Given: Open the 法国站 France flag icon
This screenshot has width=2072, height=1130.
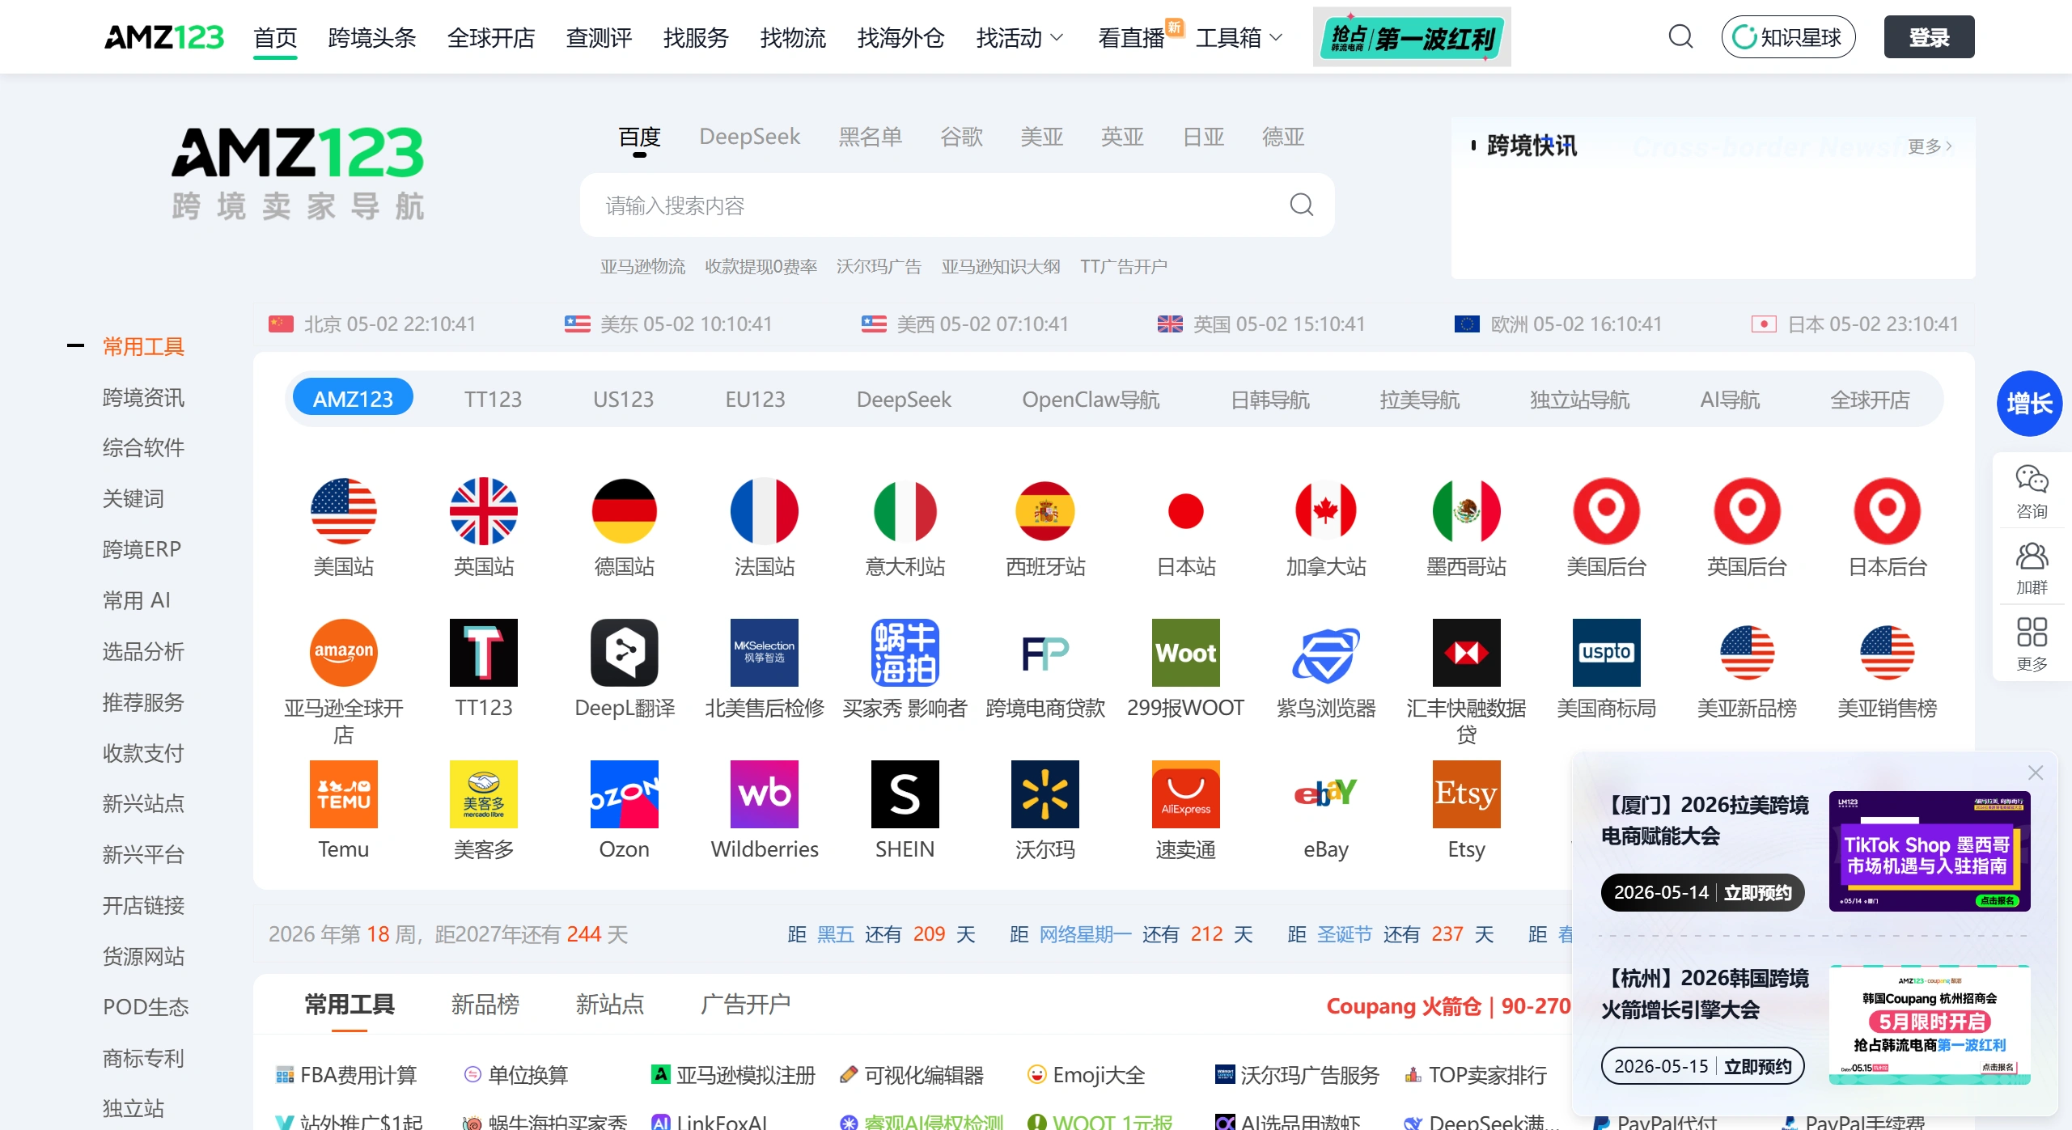Looking at the screenshot, I should pos(765,511).
